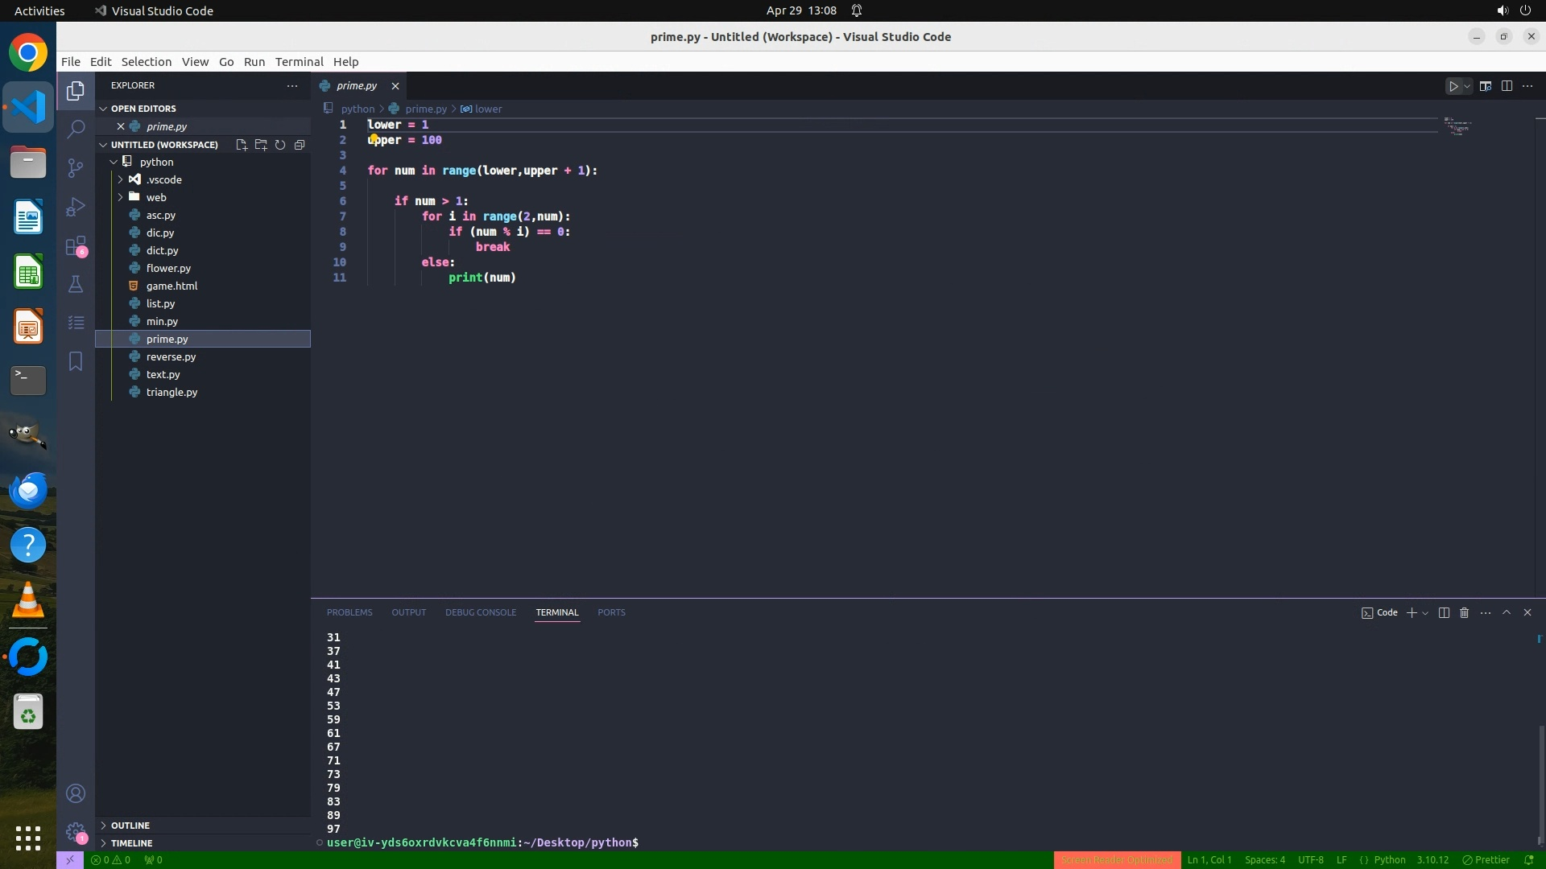The height and width of the screenshot is (869, 1546).
Task: Open the Terminal menu
Action: pos(299,62)
